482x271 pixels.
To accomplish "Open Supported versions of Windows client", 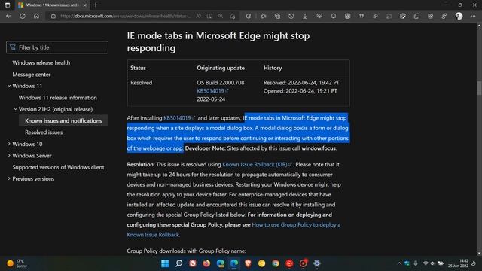I will point(58,167).
